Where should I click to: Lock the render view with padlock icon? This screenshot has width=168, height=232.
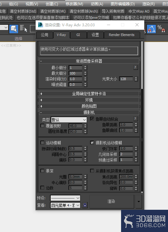85,205
